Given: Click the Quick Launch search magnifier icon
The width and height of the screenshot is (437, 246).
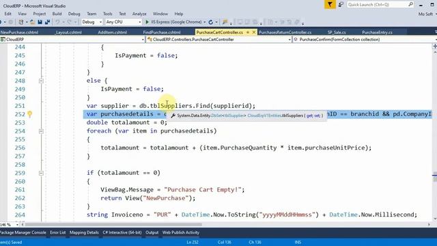Looking at the screenshot, I should click(x=410, y=5).
